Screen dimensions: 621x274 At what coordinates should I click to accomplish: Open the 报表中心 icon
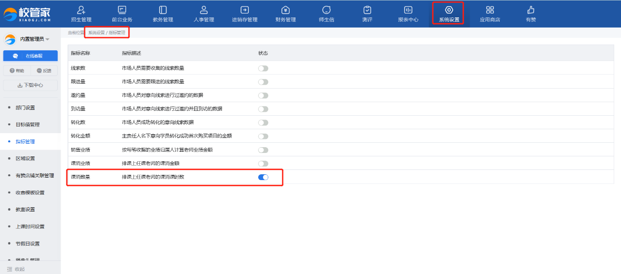(x=408, y=10)
